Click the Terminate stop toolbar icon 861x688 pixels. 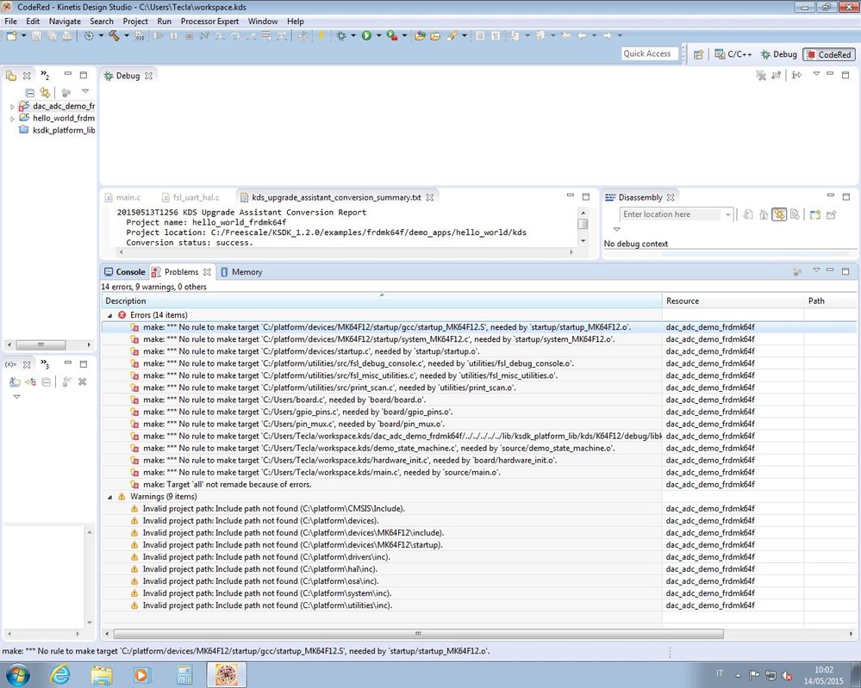coord(189,35)
